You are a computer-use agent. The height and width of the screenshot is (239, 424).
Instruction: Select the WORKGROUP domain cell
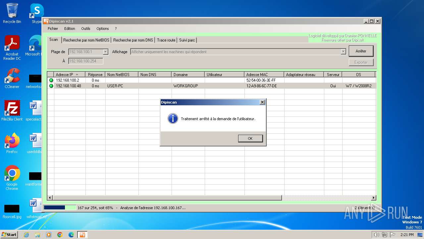pos(188,86)
